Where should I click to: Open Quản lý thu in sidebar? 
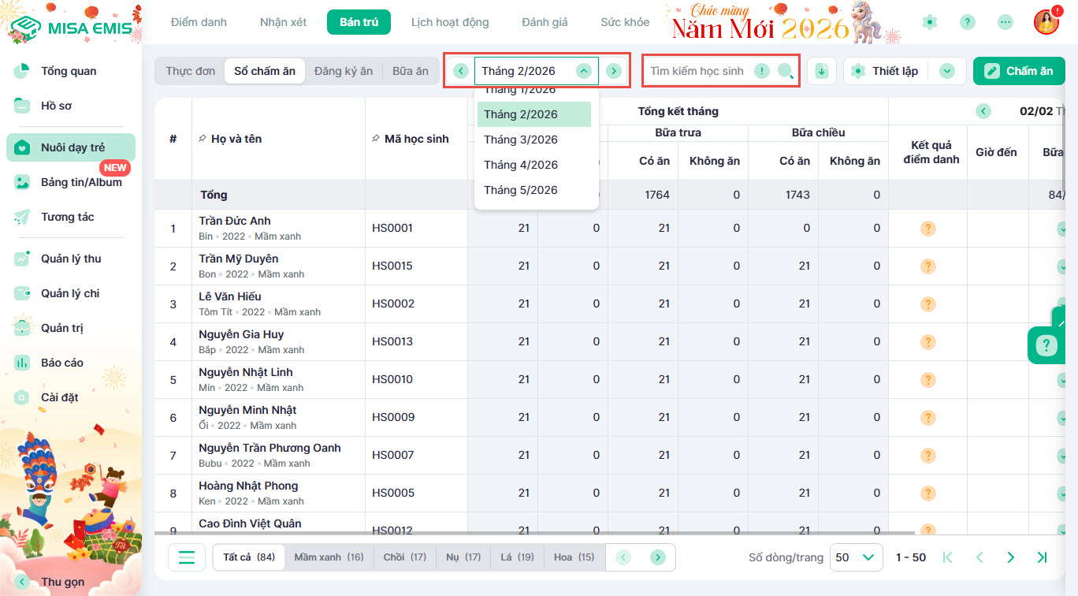click(x=71, y=259)
